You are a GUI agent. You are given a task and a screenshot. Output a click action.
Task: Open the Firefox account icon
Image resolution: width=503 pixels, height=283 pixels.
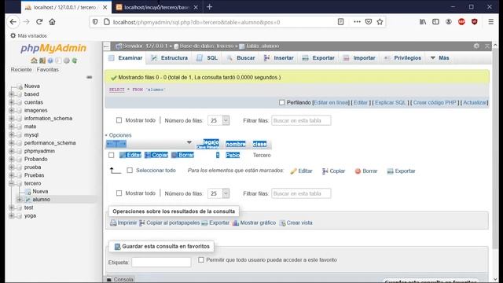pyautogui.click(x=449, y=22)
